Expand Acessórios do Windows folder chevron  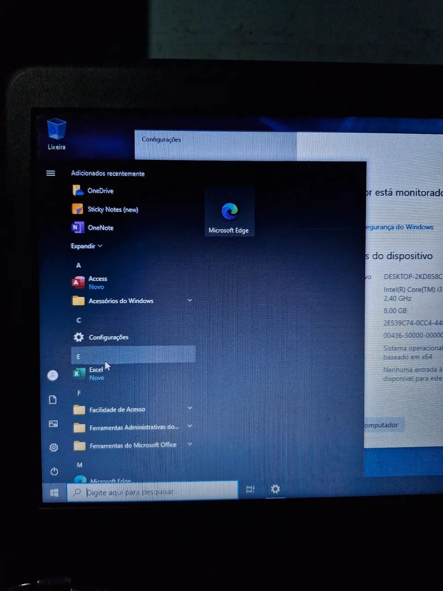[x=190, y=300]
